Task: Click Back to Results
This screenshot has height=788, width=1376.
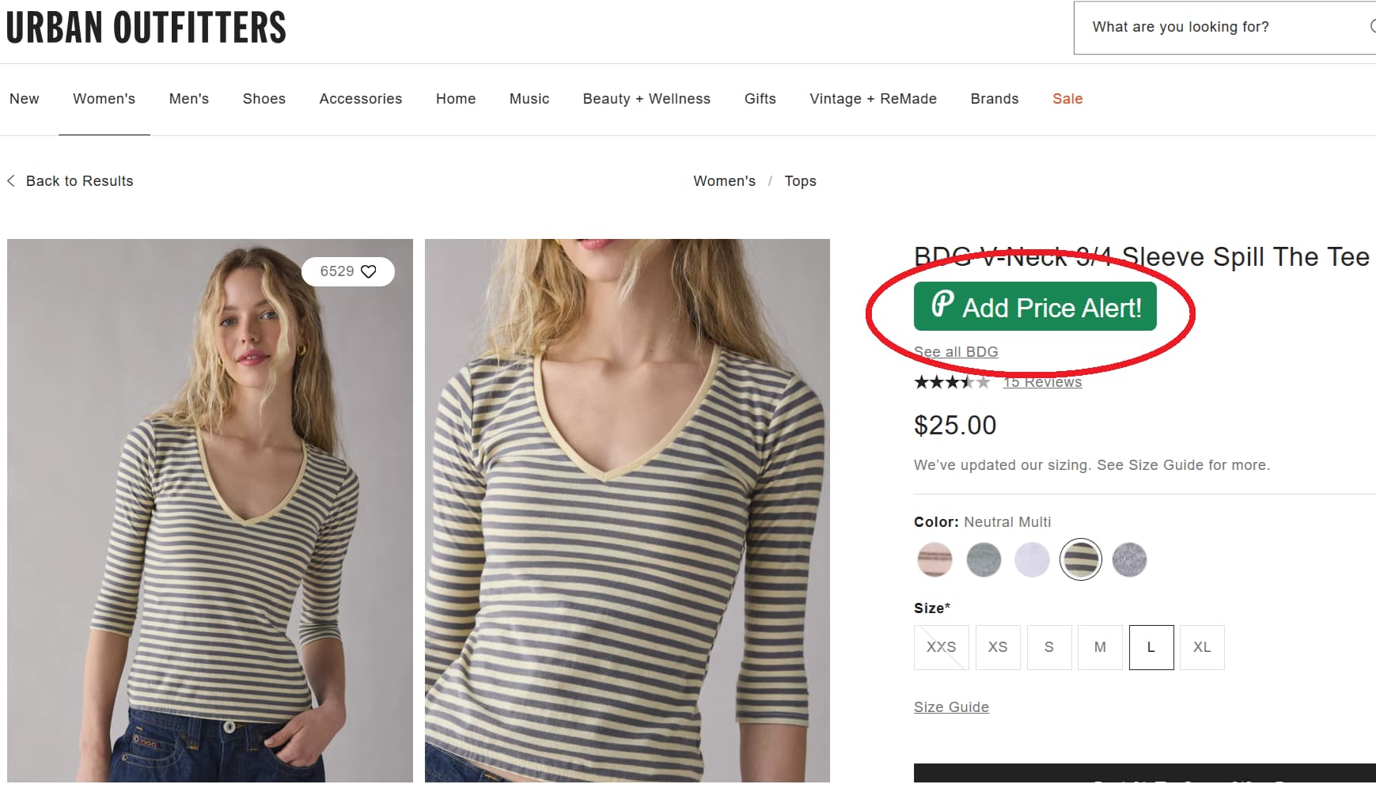Action: pyautogui.click(x=80, y=180)
